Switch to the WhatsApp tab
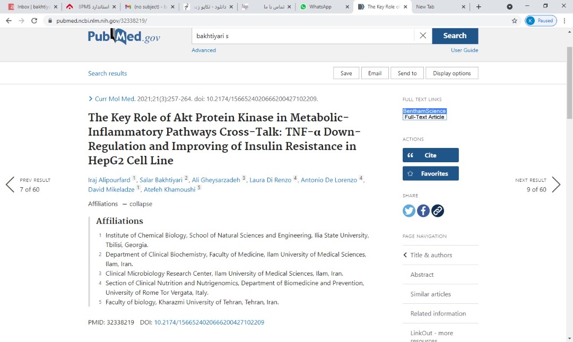The image size is (573, 342). pyautogui.click(x=320, y=7)
